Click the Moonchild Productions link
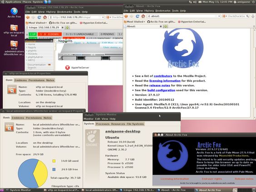 pos(233,156)
